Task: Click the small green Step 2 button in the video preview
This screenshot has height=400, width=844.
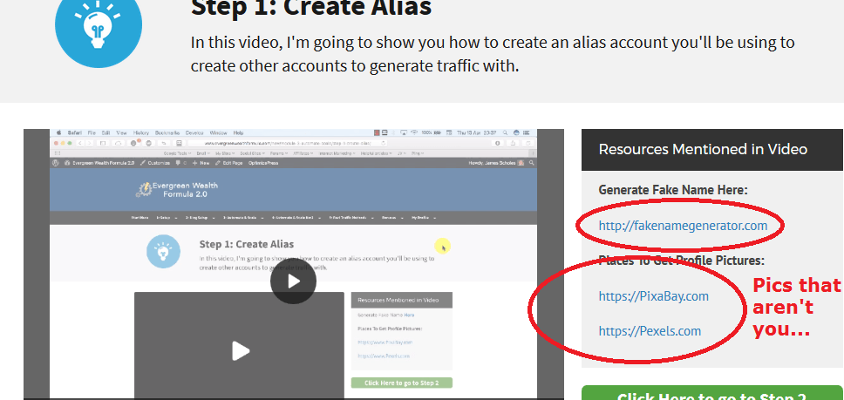Action: pos(402,383)
